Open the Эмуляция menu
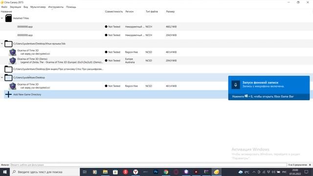 [x=15, y=7]
